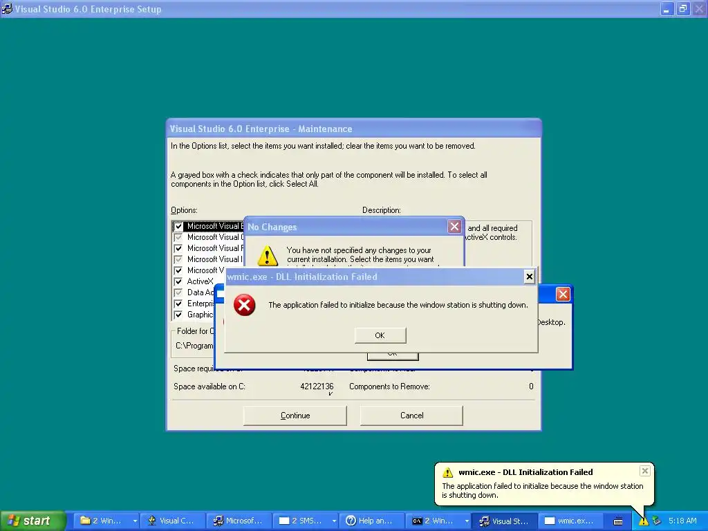This screenshot has height=531, width=708.
Task: Click the red error icon in wmic.exe dialog
Action: click(x=244, y=305)
